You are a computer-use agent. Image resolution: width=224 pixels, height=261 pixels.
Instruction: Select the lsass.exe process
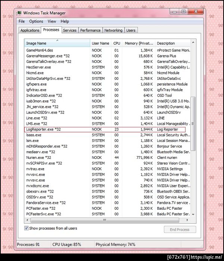tap(108, 135)
